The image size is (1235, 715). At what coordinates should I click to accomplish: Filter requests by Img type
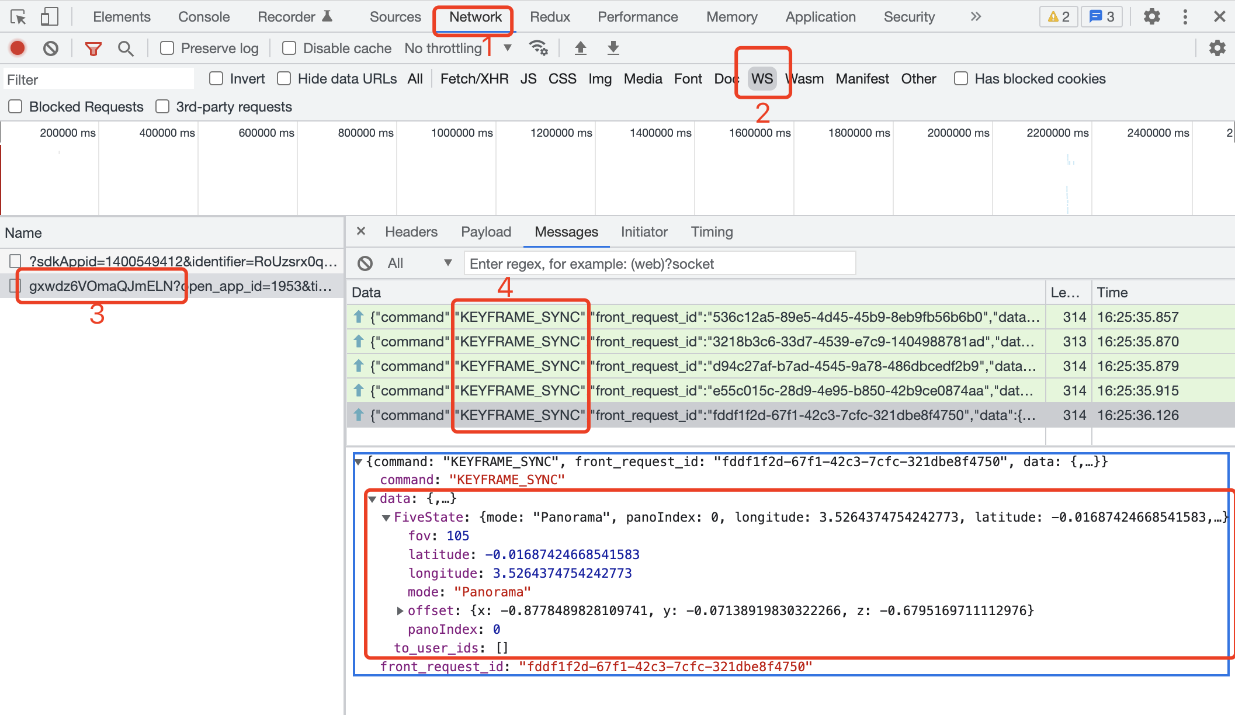point(600,79)
